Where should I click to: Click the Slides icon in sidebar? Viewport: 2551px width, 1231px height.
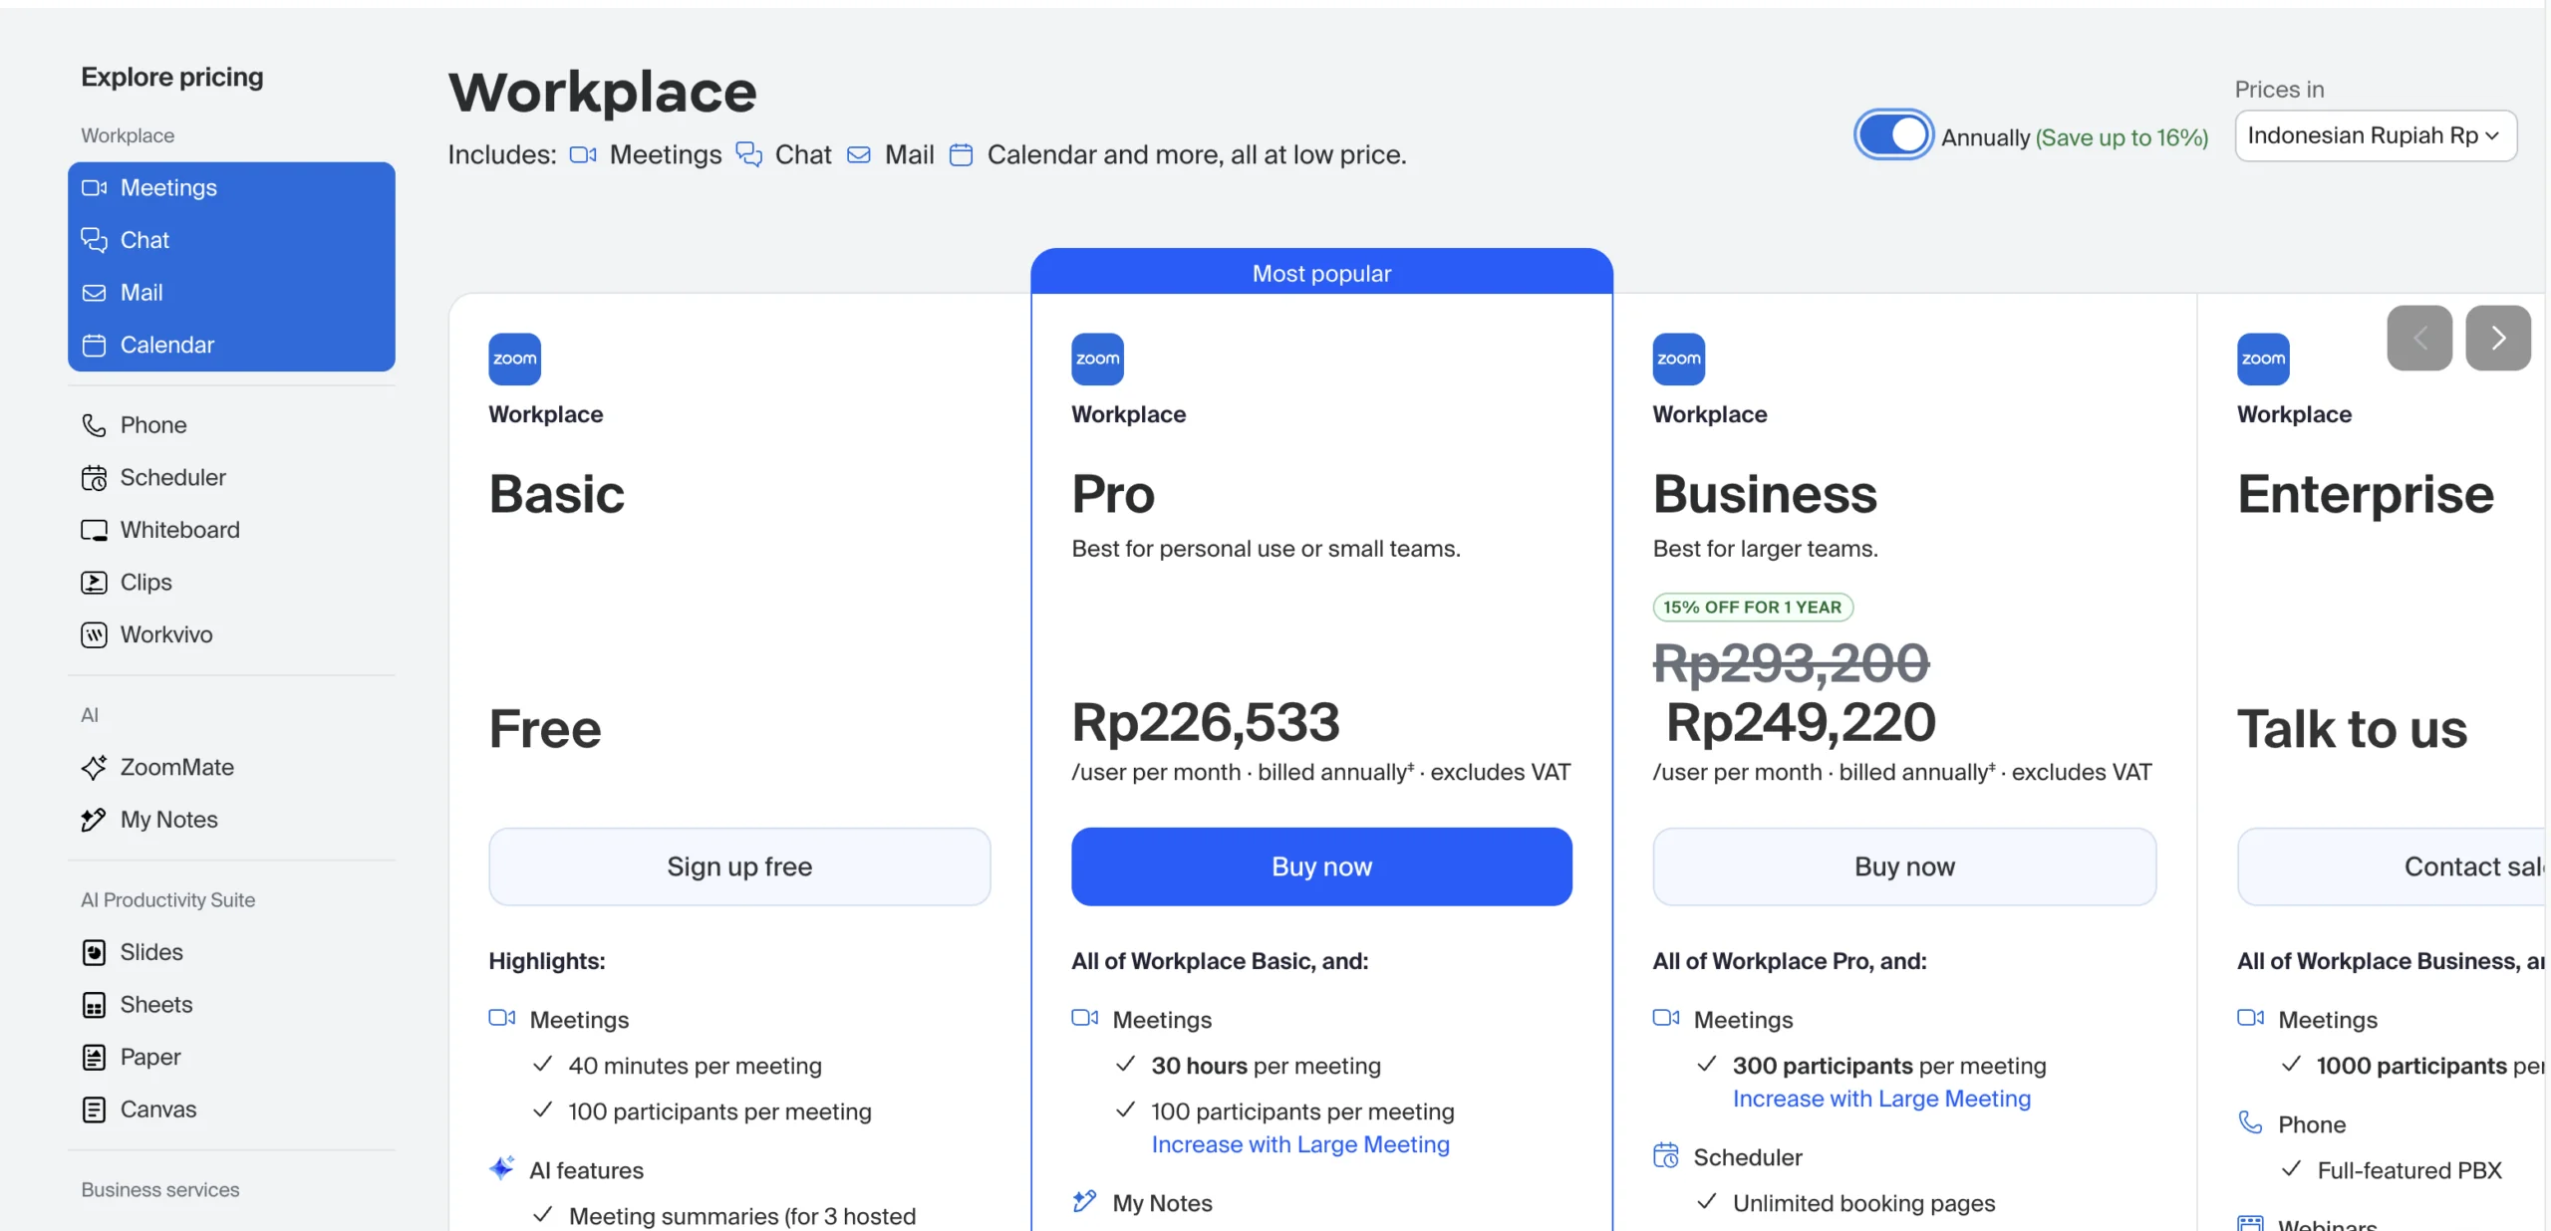[94, 952]
